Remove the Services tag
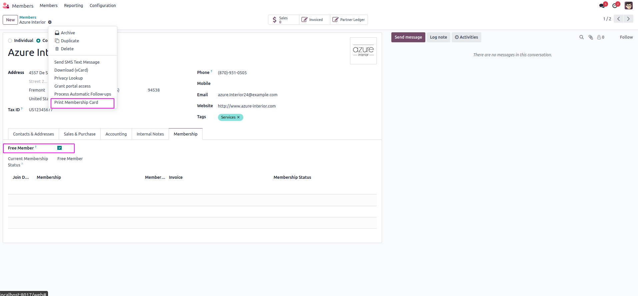 coord(238,117)
